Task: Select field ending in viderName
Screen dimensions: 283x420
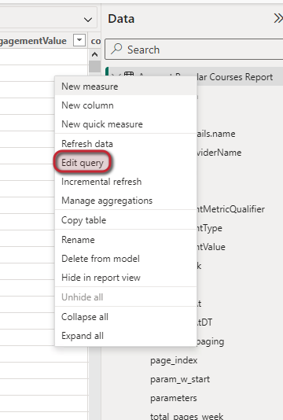Action: coord(219,153)
